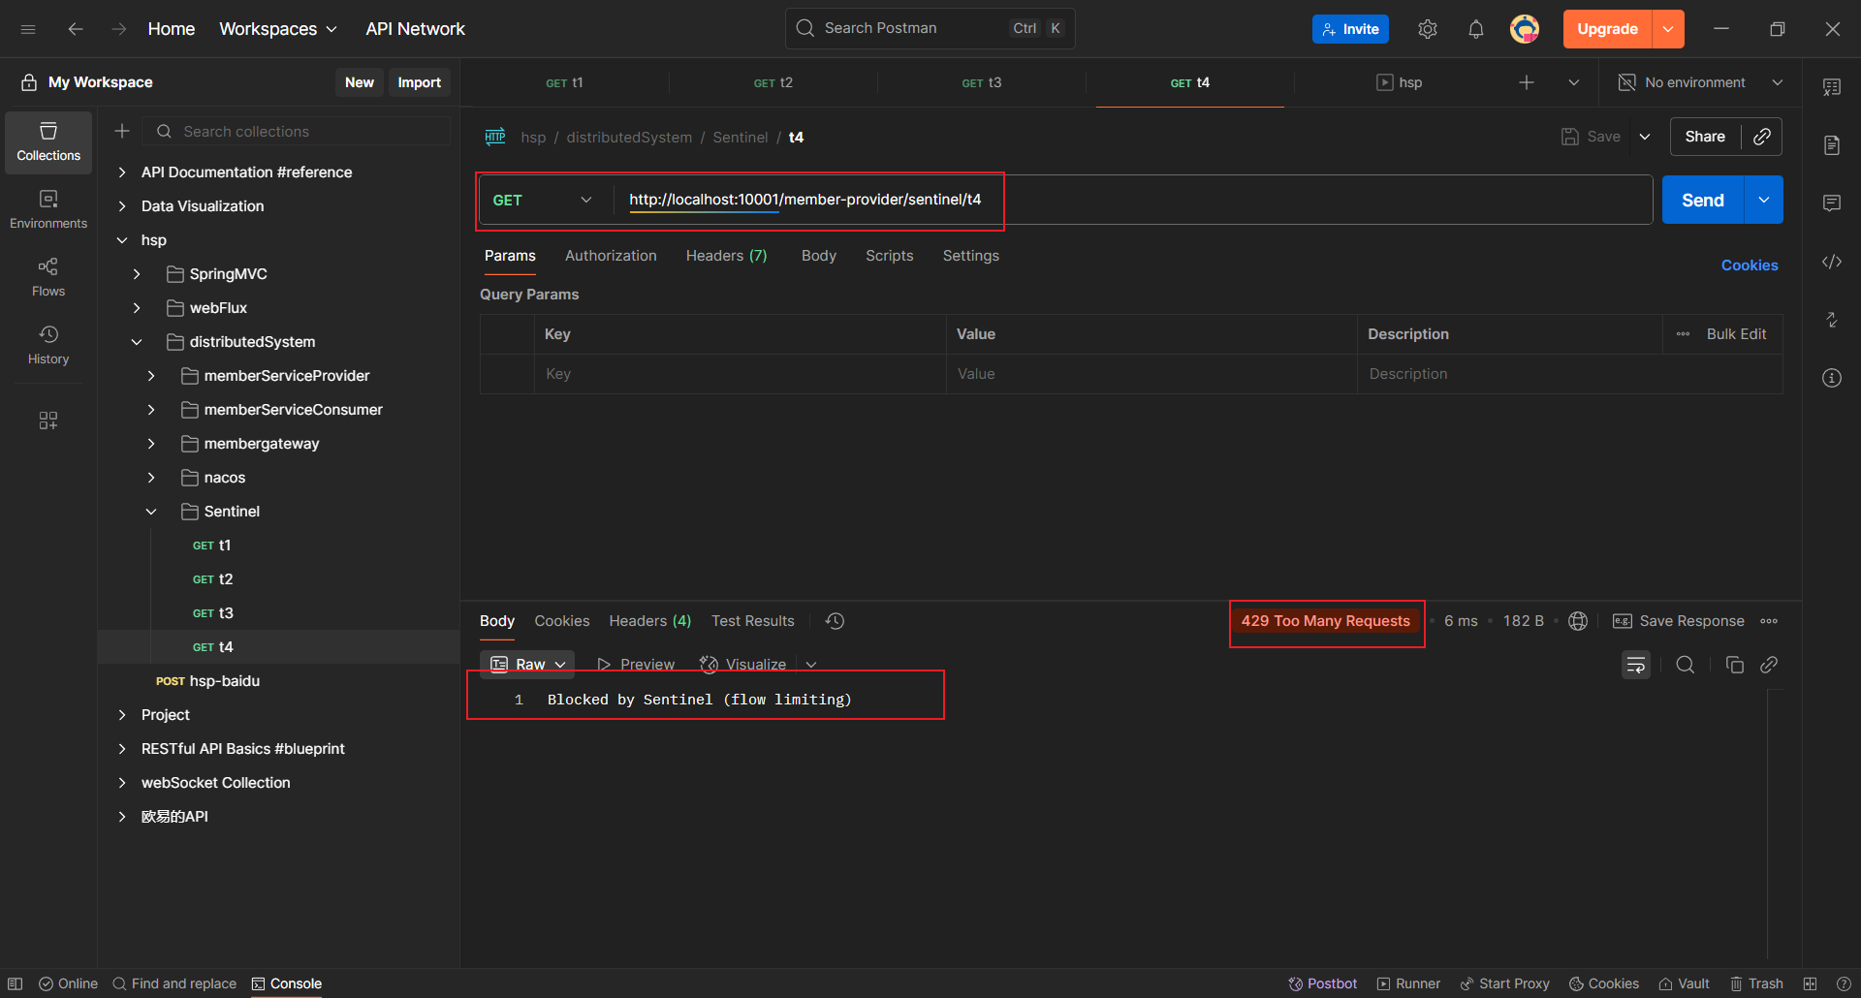Collapse the Sentinel folder

(x=151, y=512)
